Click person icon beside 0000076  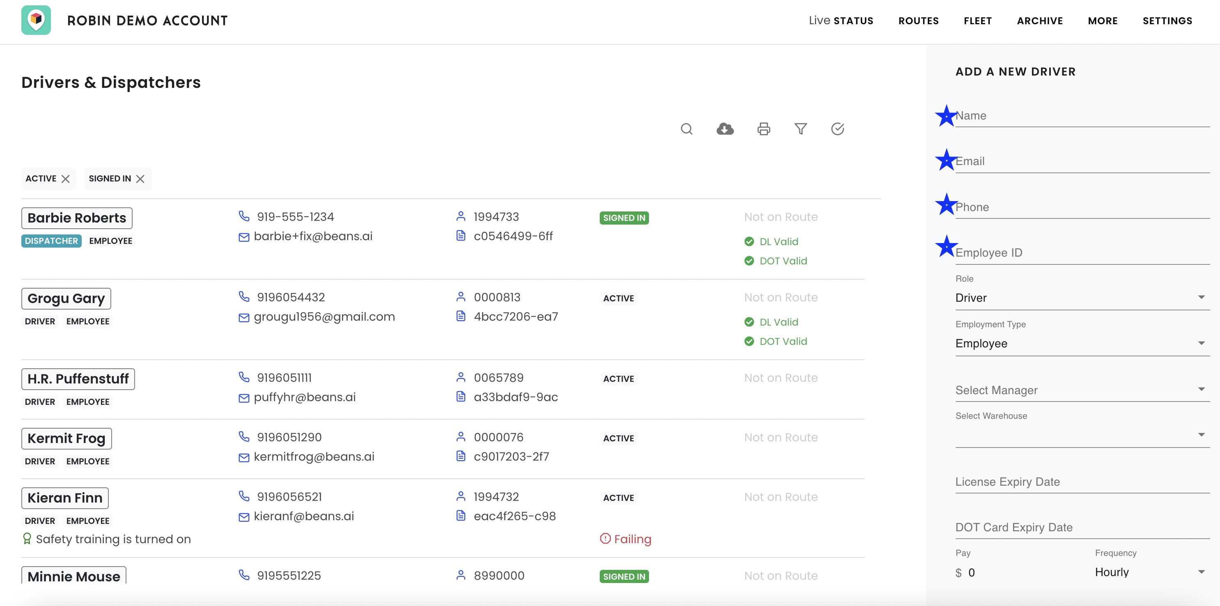point(460,436)
